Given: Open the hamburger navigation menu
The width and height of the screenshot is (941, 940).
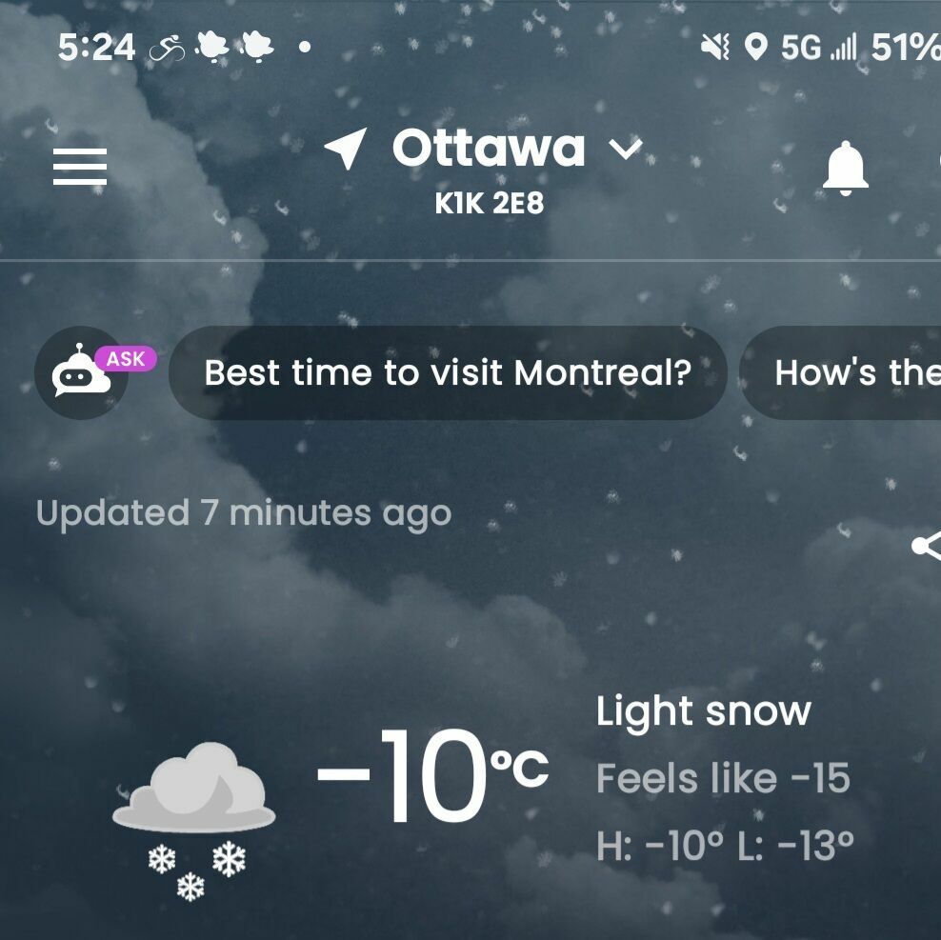Looking at the screenshot, I should 80,168.
